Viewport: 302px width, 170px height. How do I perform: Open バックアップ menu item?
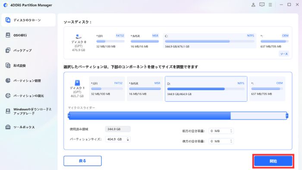click(28, 50)
